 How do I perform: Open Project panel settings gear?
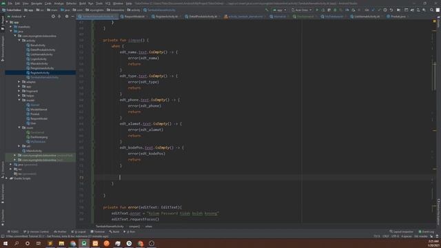tap(67, 17)
